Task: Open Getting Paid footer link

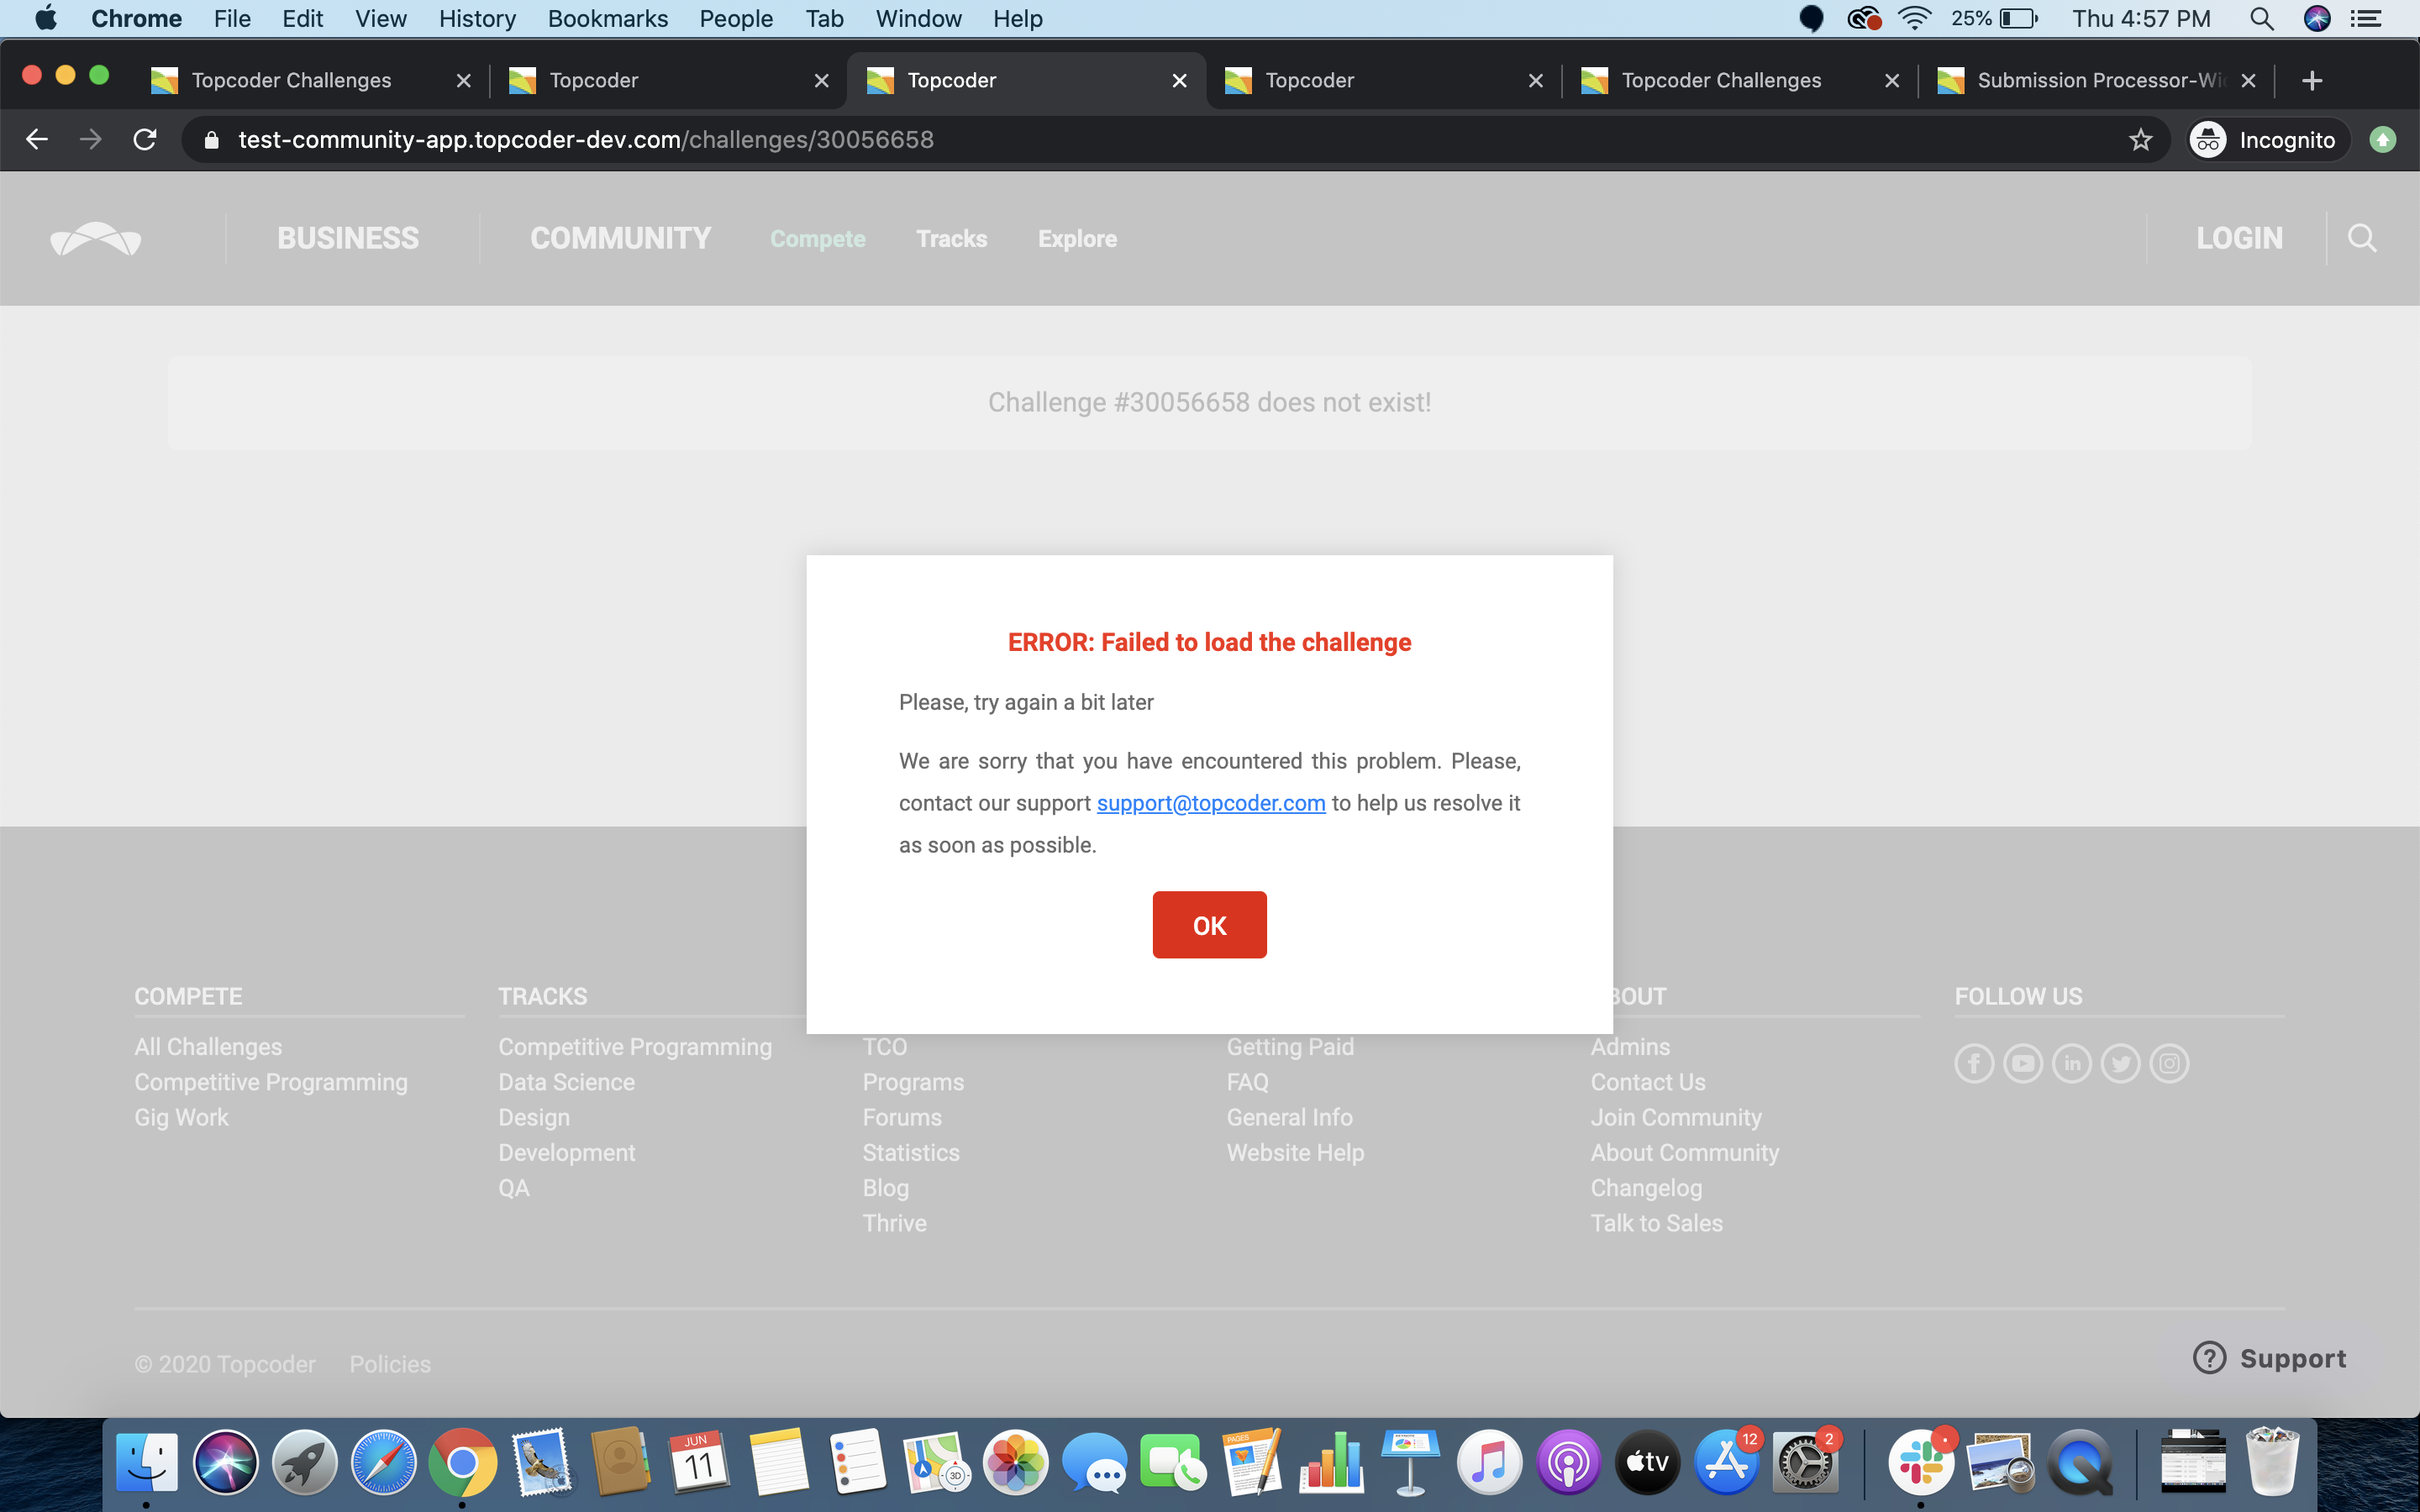Action: click(x=1290, y=1047)
